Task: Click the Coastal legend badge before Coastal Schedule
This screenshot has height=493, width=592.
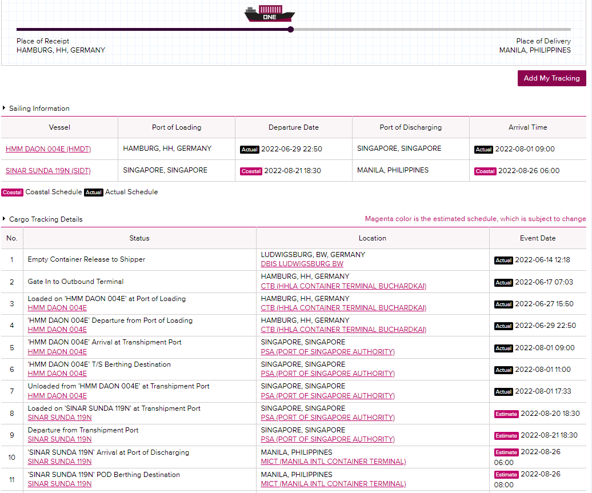Action: [12, 193]
